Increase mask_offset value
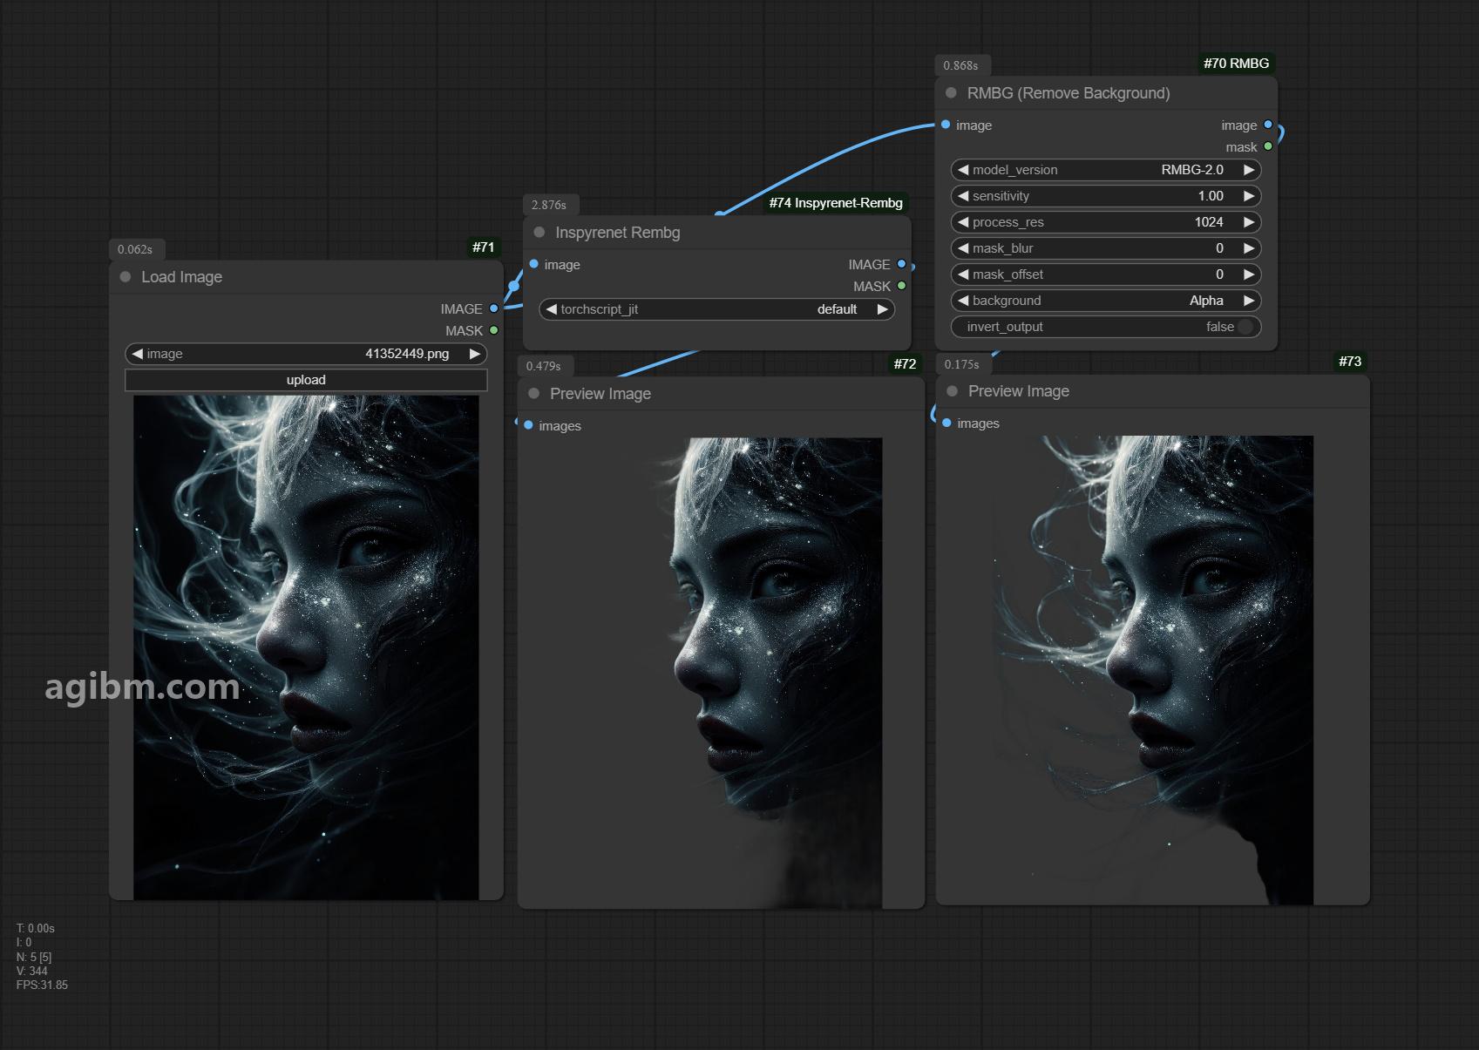Viewport: 1479px width, 1050px height. point(1249,274)
